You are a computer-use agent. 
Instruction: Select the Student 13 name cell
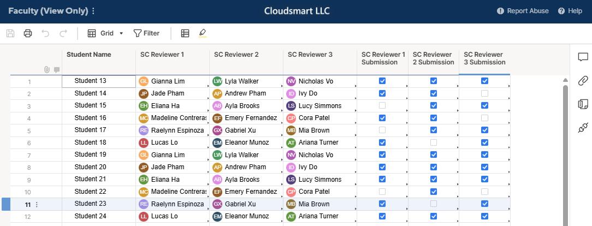tap(98, 81)
